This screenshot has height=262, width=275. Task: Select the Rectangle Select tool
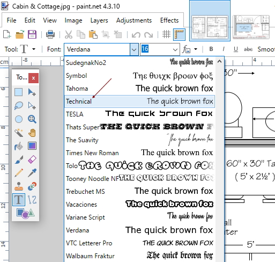coord(19,92)
